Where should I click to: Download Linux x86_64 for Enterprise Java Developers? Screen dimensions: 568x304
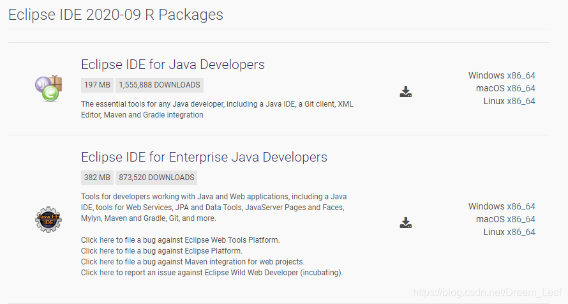pos(521,232)
